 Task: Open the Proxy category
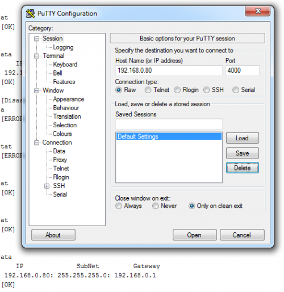(60, 160)
